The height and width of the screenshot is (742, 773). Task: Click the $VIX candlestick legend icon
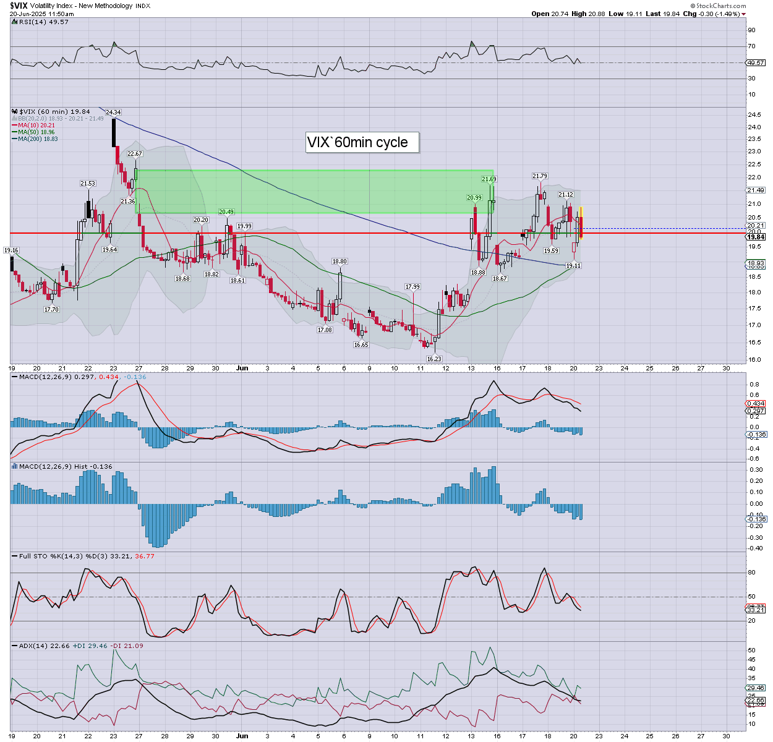14,112
